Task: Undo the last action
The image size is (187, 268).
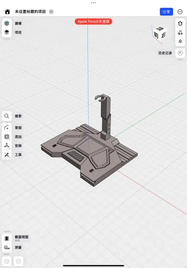Action: 7,261
